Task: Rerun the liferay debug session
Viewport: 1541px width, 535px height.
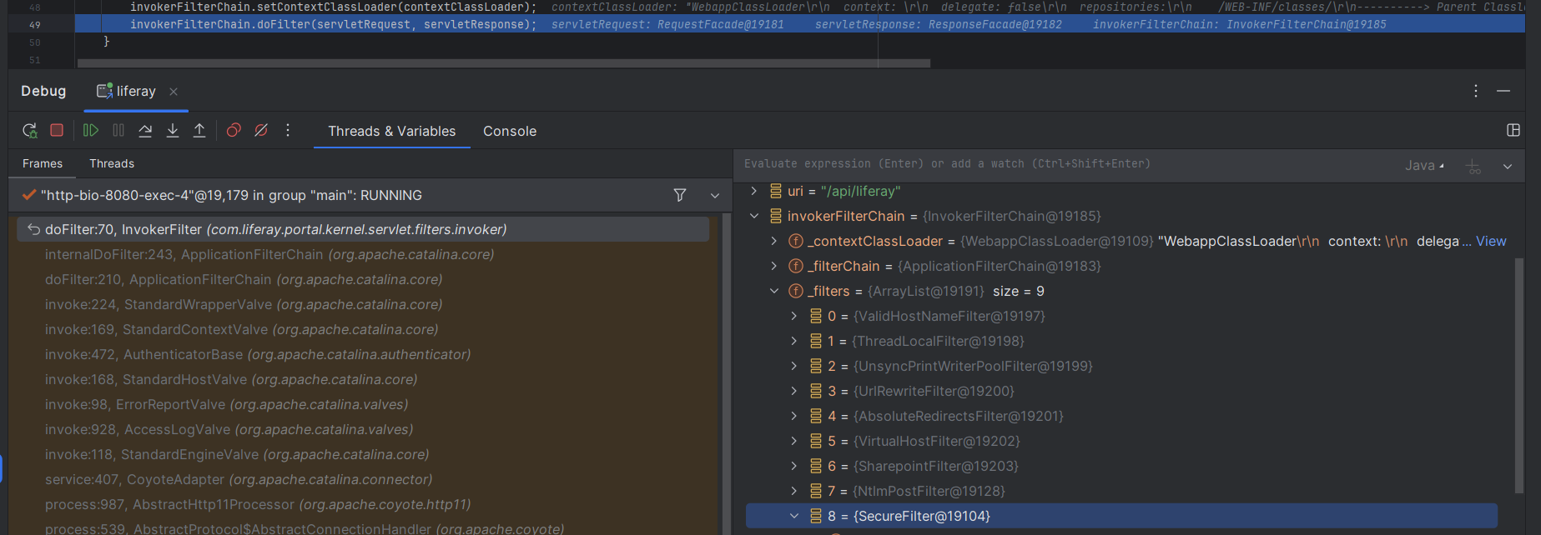Action: [x=29, y=131]
